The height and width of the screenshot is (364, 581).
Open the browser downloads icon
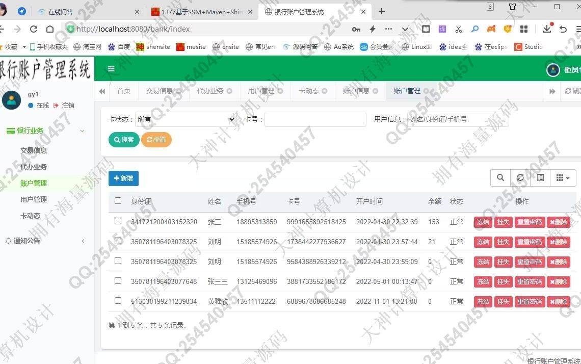(547, 29)
